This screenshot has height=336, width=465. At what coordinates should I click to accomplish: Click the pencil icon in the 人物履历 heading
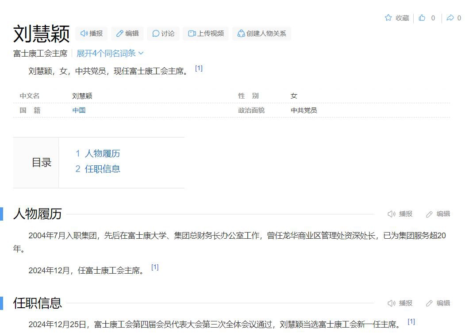click(429, 214)
